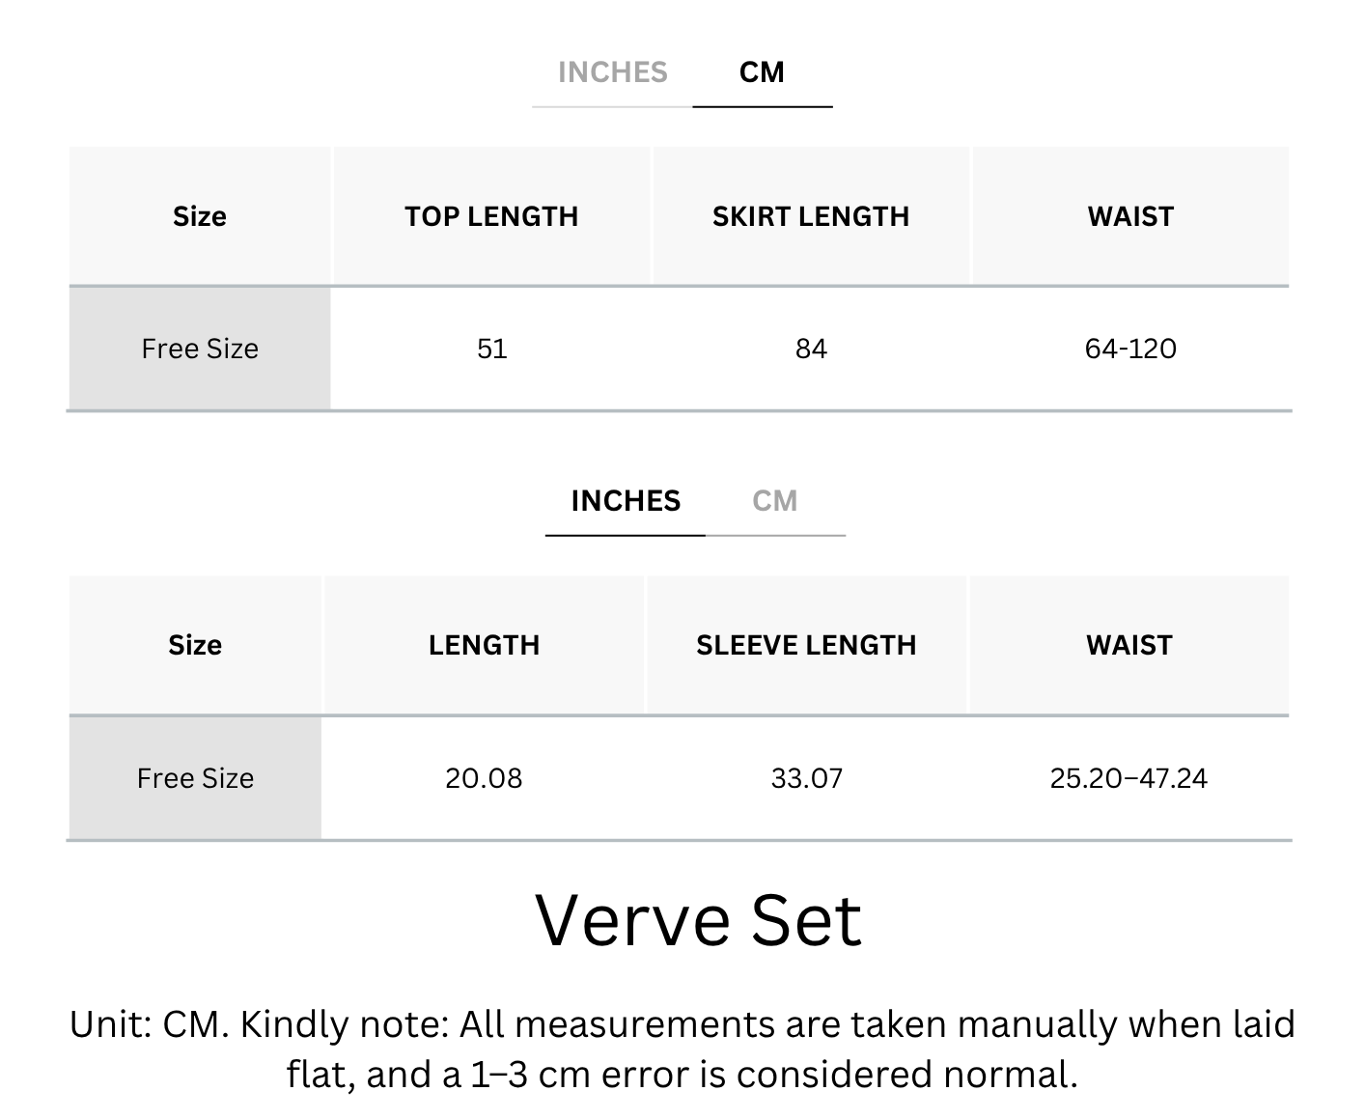
Task: Select Free Size row in top table
Action: (680, 349)
